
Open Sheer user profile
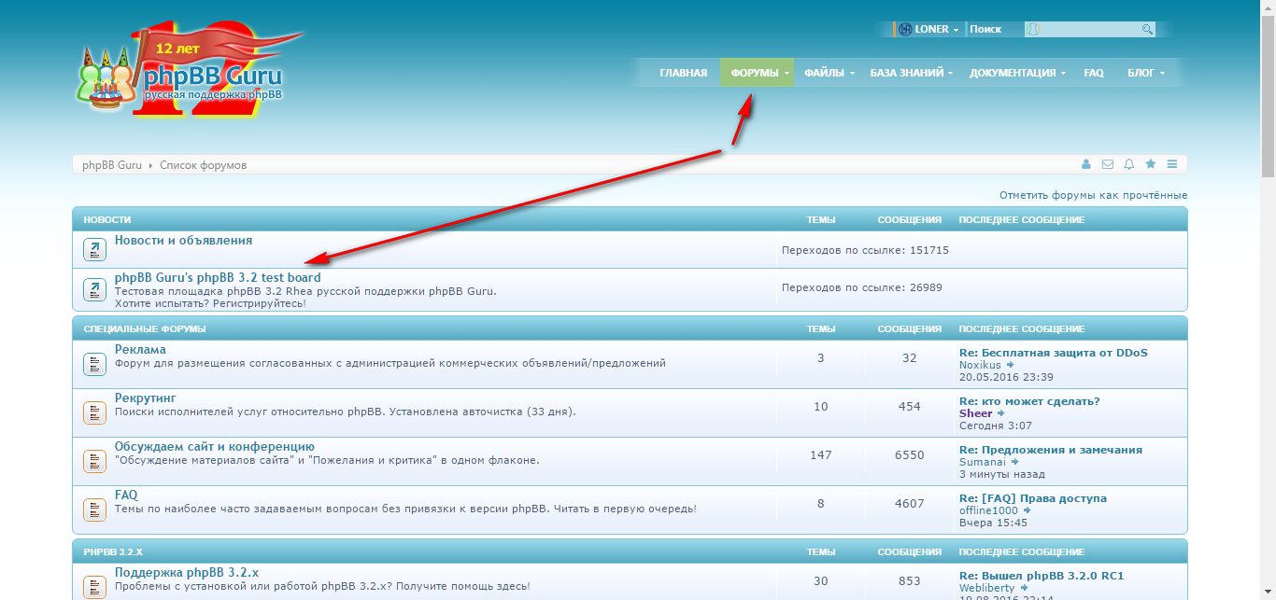coord(976,413)
